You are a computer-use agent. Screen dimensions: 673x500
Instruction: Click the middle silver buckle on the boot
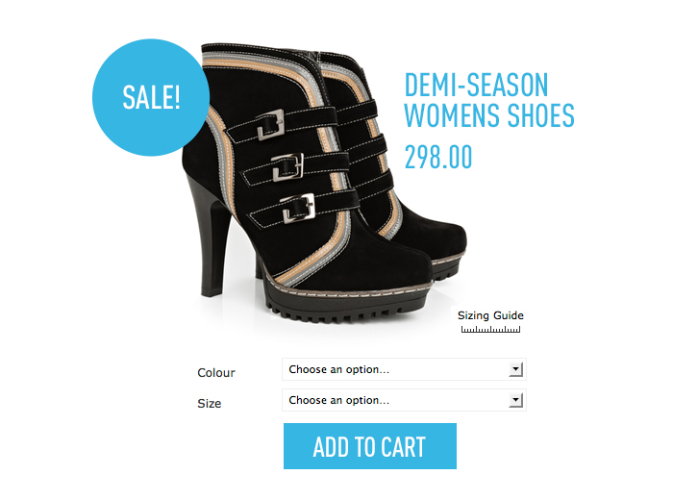(287, 167)
